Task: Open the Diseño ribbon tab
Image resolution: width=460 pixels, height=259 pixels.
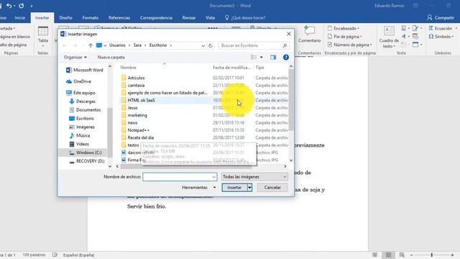Action: click(65, 17)
